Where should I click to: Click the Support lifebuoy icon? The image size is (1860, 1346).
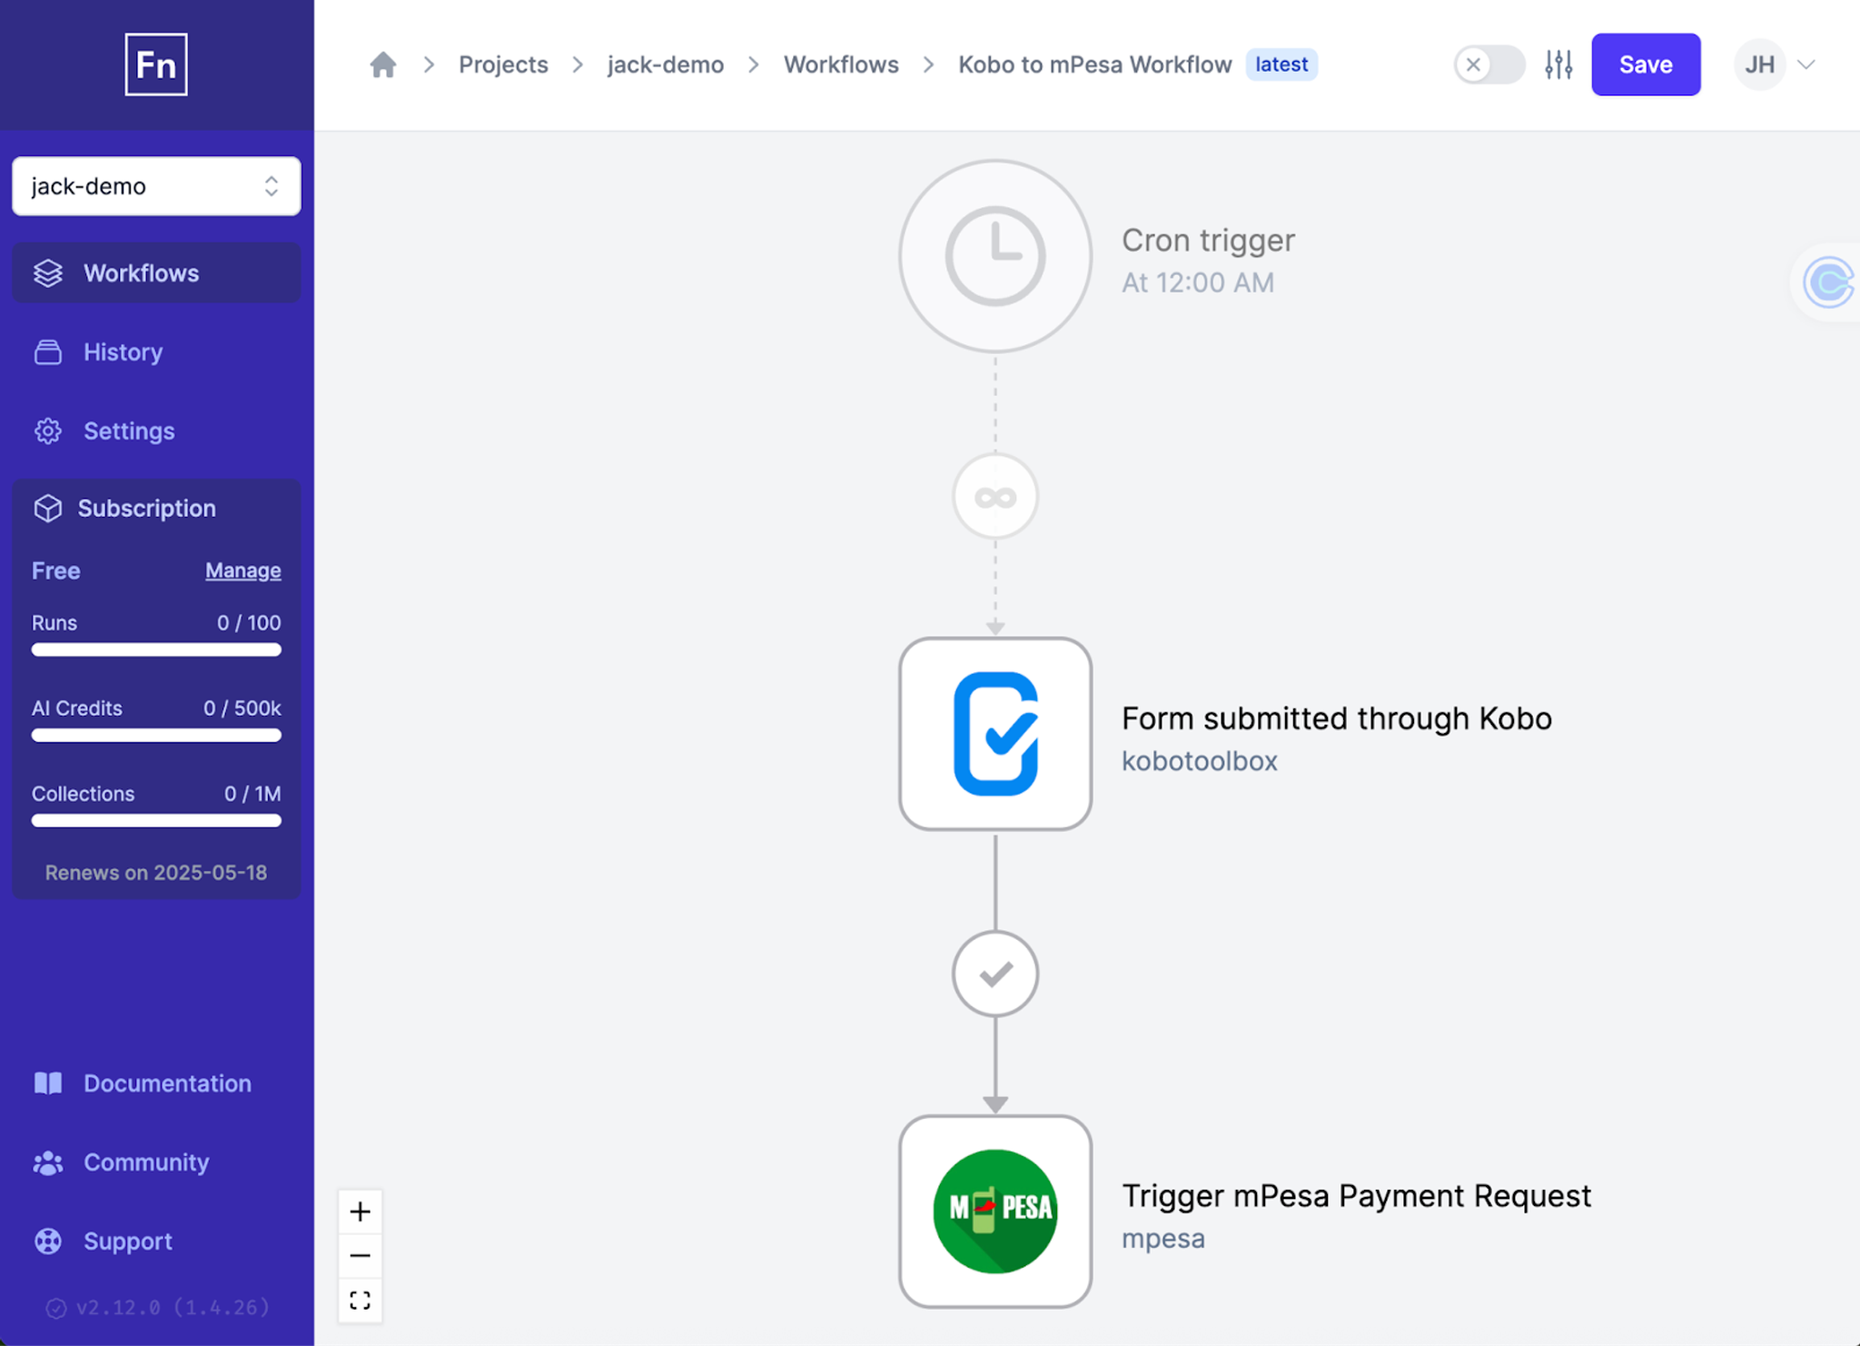point(48,1242)
